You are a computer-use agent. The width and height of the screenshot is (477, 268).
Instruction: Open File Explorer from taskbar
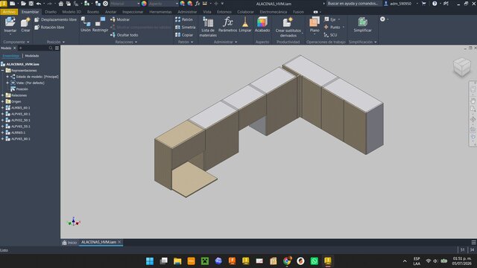tap(177, 261)
